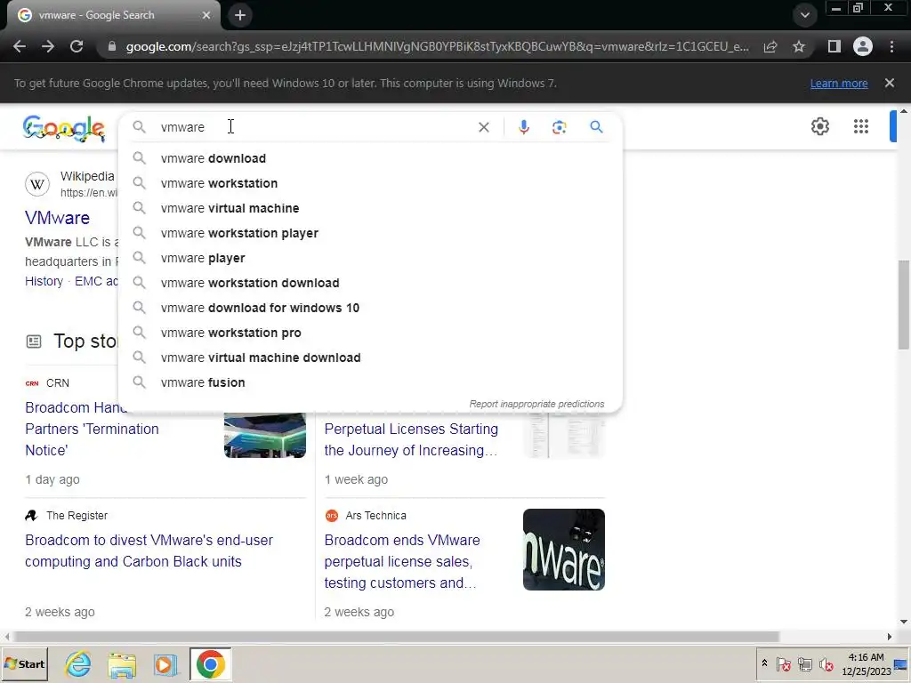Pick vmware virtual machine download suggestion
This screenshot has height=683, width=911.
tap(370, 358)
